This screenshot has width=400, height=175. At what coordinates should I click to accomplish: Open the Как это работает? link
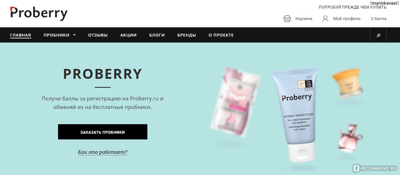tap(102, 152)
